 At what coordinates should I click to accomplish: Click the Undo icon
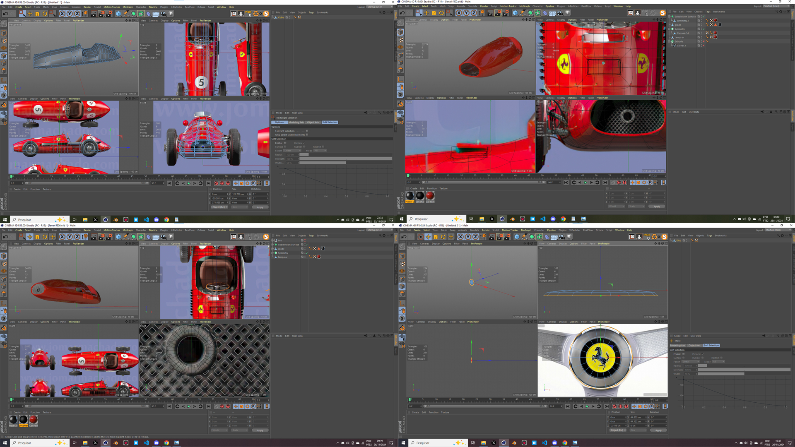coord(5,14)
